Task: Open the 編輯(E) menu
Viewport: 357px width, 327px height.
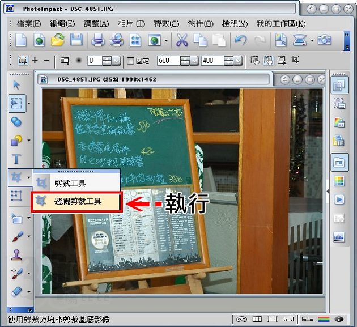Action: click(62, 23)
